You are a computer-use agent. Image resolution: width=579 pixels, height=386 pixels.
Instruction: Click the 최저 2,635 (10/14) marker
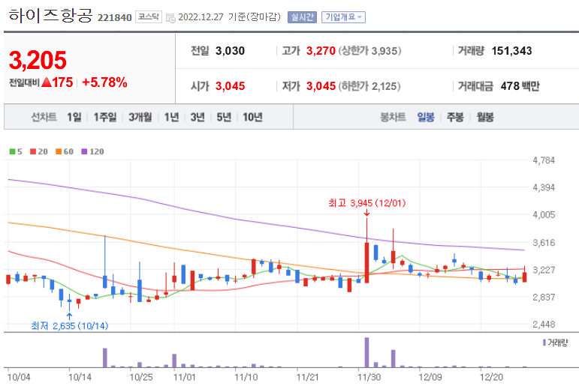(x=70, y=326)
